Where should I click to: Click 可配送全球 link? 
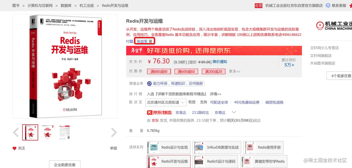pos(219,102)
